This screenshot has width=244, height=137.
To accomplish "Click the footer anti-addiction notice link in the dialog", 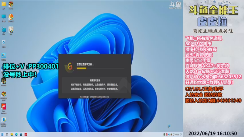I will pyautogui.click(x=94, y=97).
